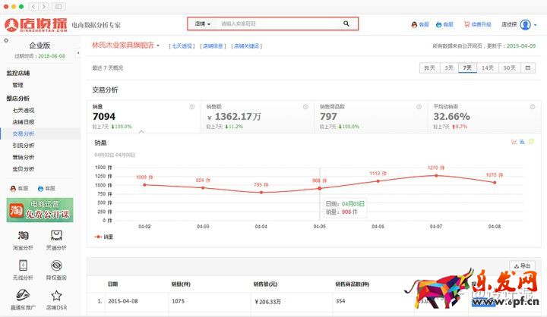Click the search magnifier icon

pyautogui.click(x=346, y=24)
